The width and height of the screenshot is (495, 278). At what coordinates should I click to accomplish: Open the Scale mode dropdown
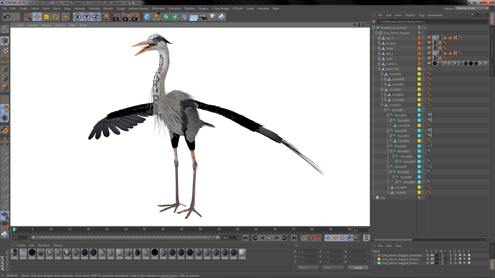point(333,267)
